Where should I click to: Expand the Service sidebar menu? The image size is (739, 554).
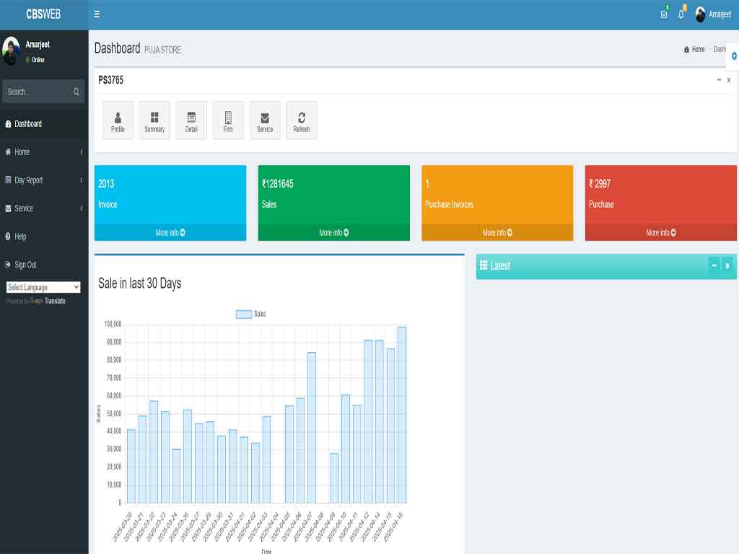[x=43, y=208]
